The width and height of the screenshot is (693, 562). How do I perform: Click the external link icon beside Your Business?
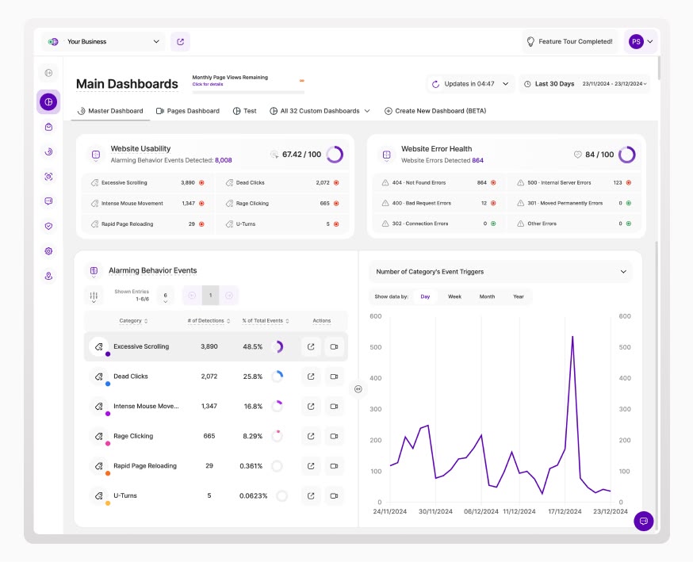(x=180, y=42)
